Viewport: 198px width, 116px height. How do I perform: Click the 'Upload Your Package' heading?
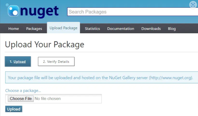(x=45, y=45)
